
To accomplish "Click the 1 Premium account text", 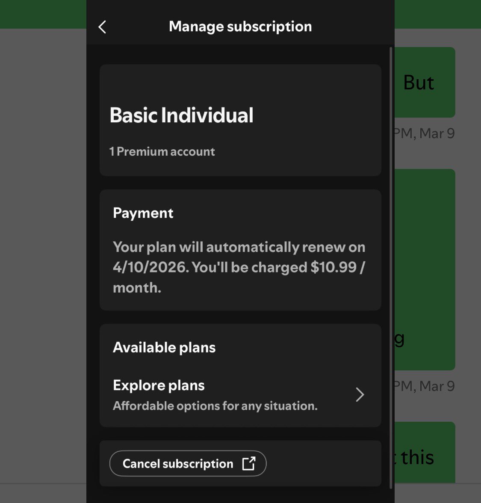I will 162,151.
